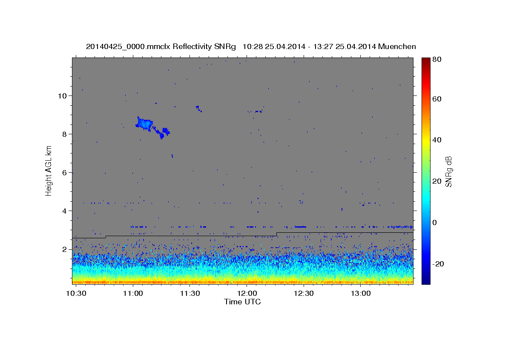
Task: Click the blue cloud echo near 8.5 km
Action: pyautogui.click(x=144, y=124)
